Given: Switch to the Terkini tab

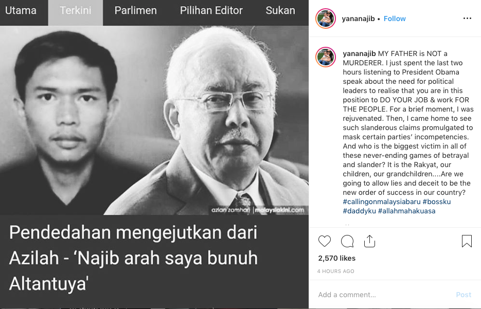Looking at the screenshot, I should tap(76, 10).
